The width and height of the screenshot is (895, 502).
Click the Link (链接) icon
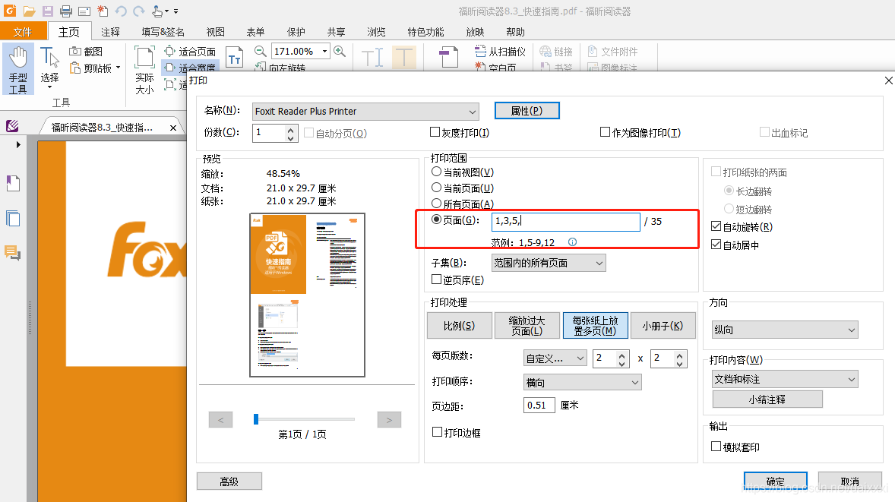tap(545, 52)
